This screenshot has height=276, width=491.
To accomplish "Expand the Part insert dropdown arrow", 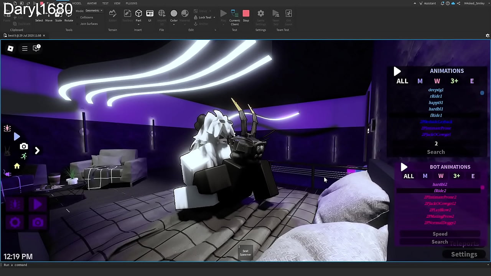I will coord(138,25).
